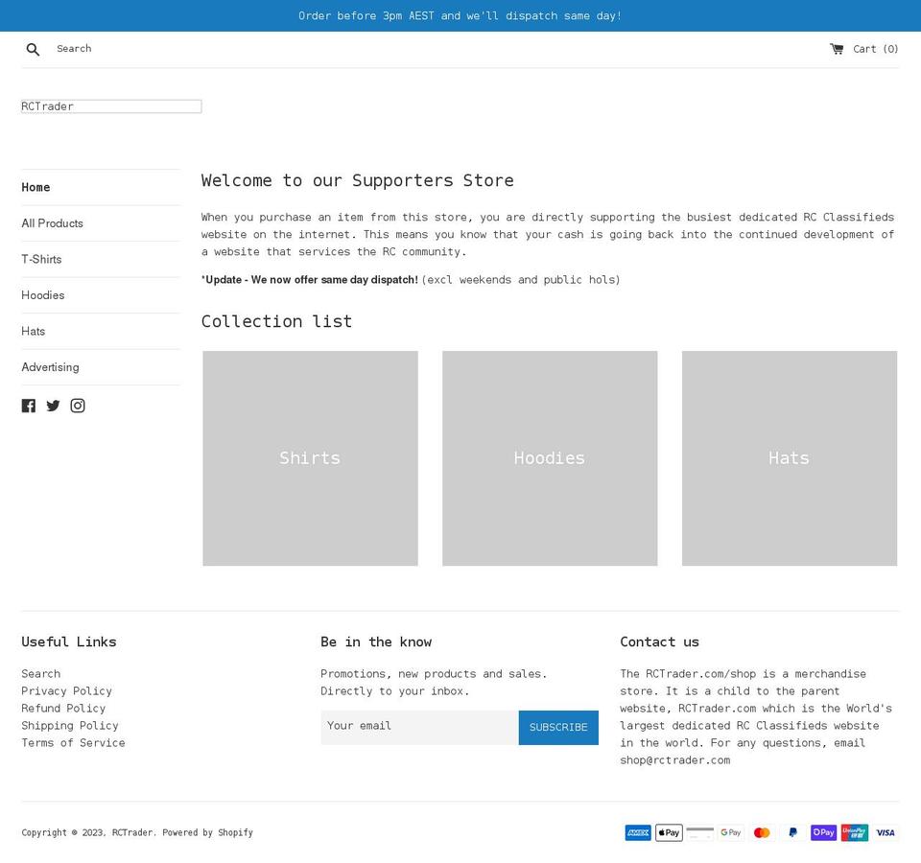Click the Apple Pay payment icon
The width and height of the screenshot is (921, 863).
669,832
